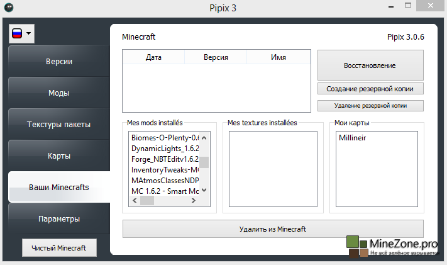Open the Russian flag language dropdown
This screenshot has width=447, height=265.
[21, 34]
